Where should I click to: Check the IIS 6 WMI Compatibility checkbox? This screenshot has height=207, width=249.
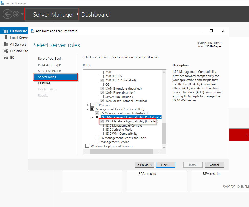[x=102, y=134]
